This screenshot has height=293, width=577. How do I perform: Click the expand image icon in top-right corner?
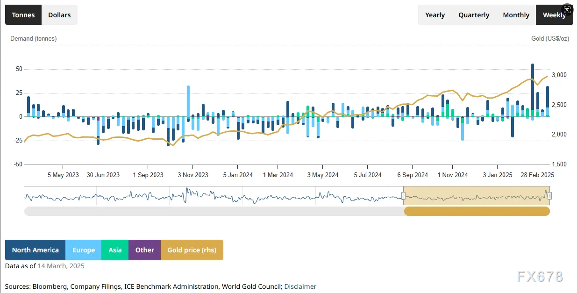(567, 10)
